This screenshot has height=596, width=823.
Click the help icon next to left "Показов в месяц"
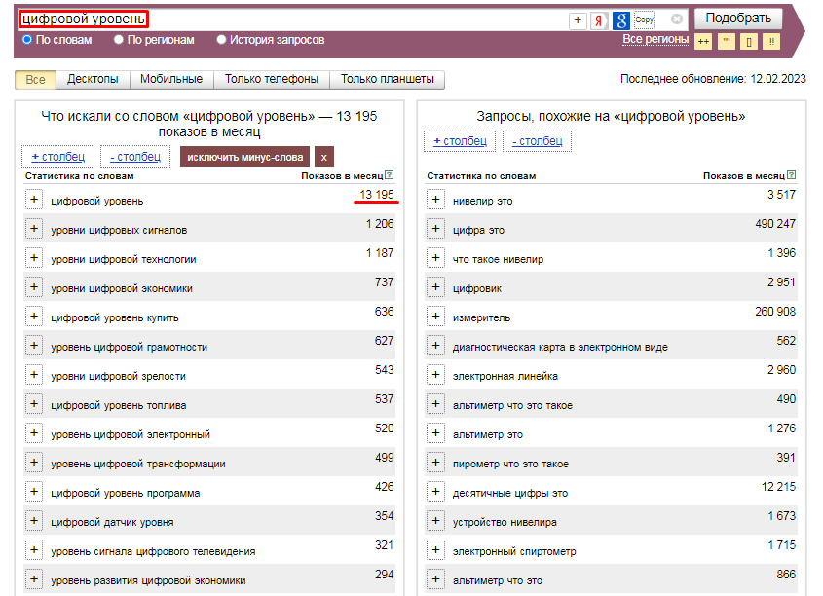[390, 175]
